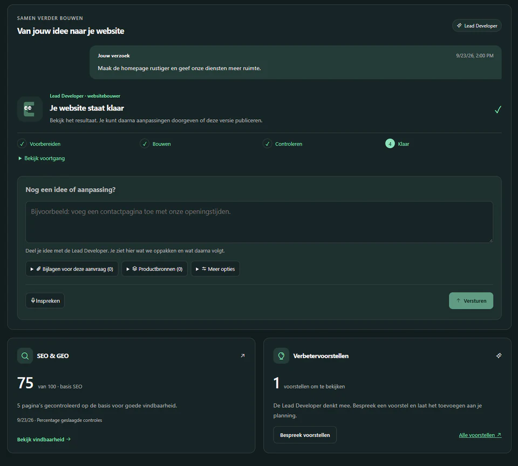Click the Versturen send button
Screen dimensions: 518x466
[x=471, y=301]
